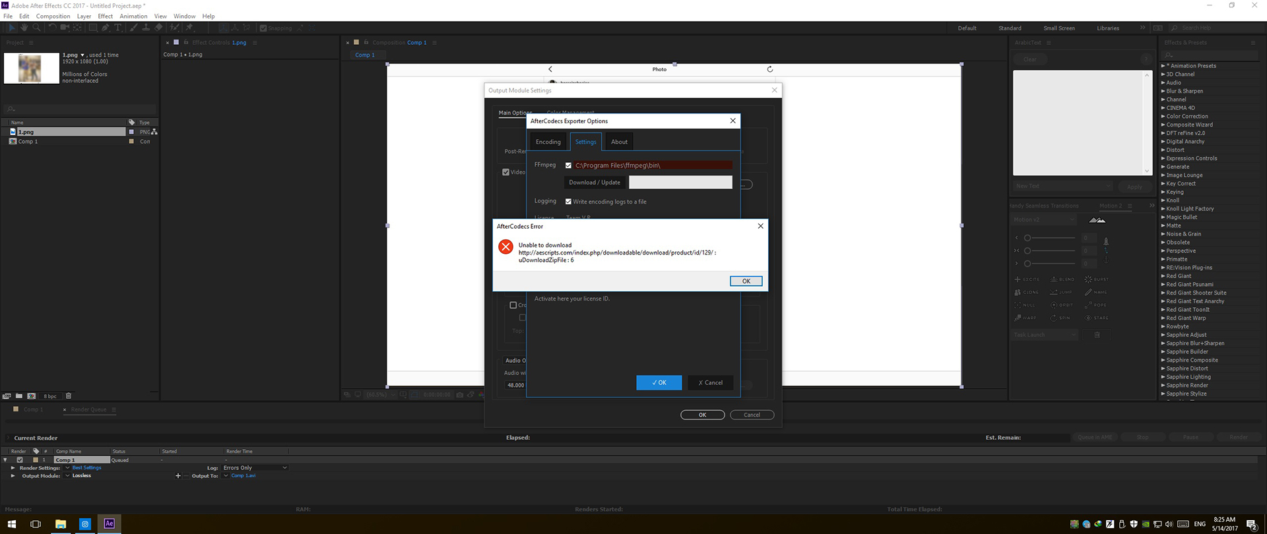Click the STARE eye tool in Motion 2
This screenshot has width=1267, height=534.
tap(1097, 318)
